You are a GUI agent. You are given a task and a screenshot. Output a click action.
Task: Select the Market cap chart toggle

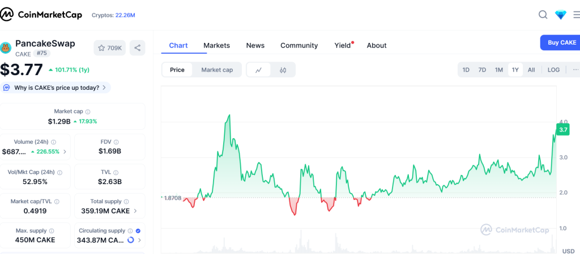[217, 70]
